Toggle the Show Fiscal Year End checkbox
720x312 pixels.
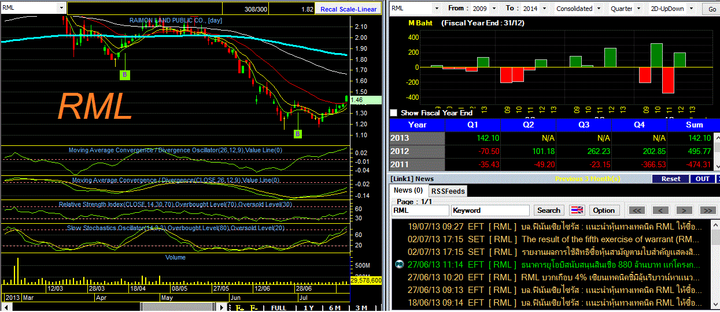[394, 113]
